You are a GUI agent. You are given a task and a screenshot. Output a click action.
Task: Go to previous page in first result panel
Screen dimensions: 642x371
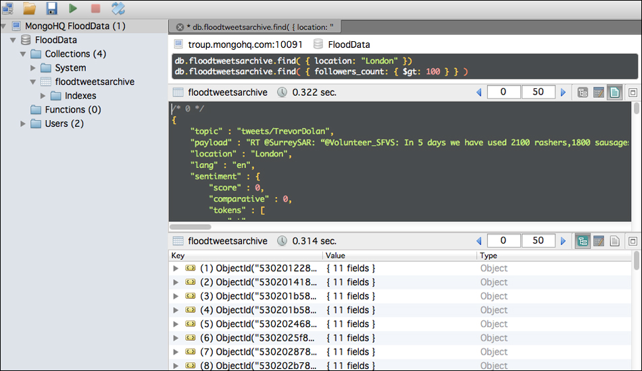click(x=478, y=92)
